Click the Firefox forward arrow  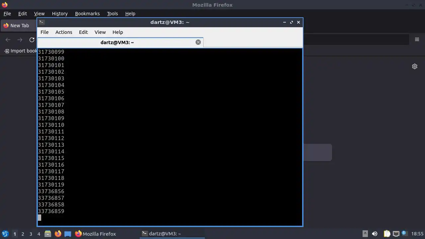click(x=20, y=40)
